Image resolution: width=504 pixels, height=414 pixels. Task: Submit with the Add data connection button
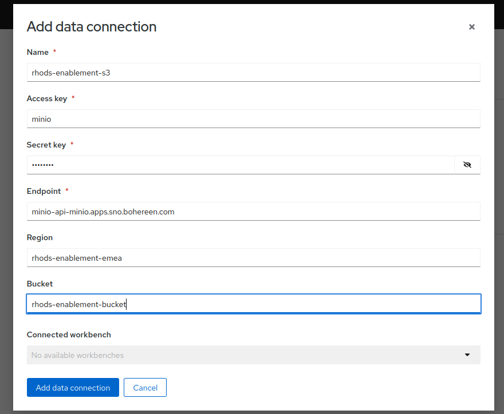(x=73, y=387)
